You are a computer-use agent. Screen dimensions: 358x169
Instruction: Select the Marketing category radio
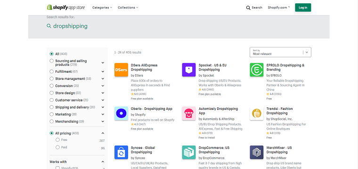[52, 114]
